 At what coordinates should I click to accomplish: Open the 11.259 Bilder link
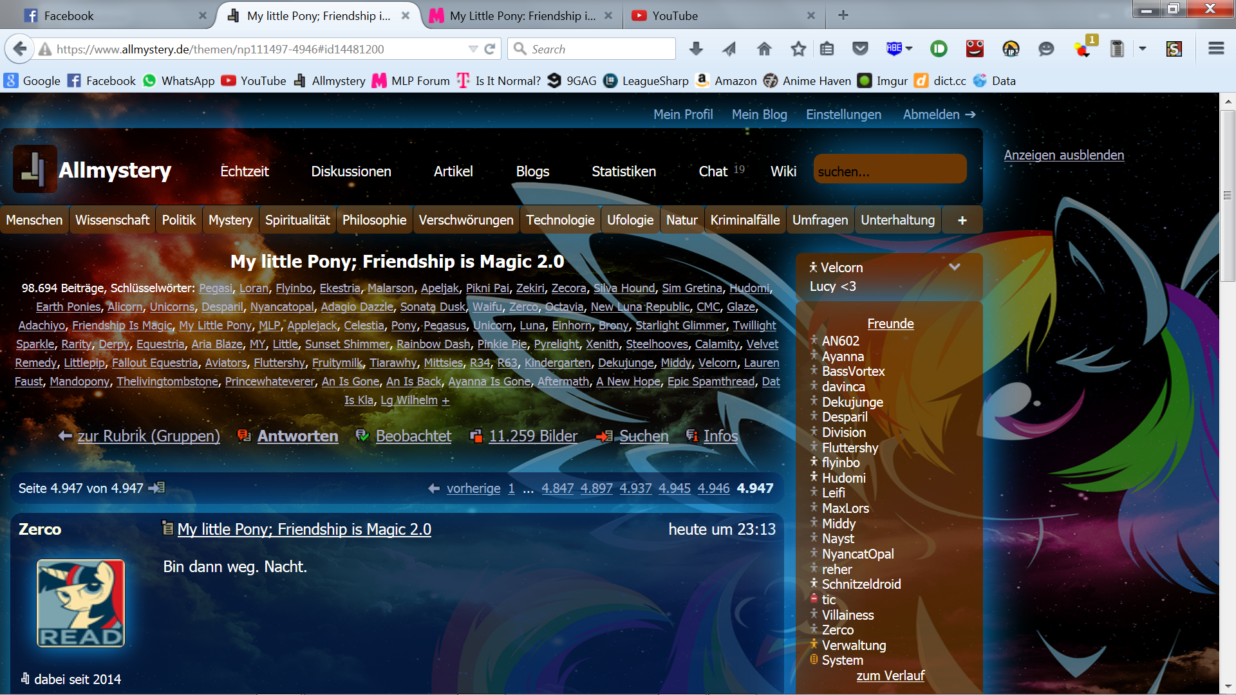[x=533, y=436]
